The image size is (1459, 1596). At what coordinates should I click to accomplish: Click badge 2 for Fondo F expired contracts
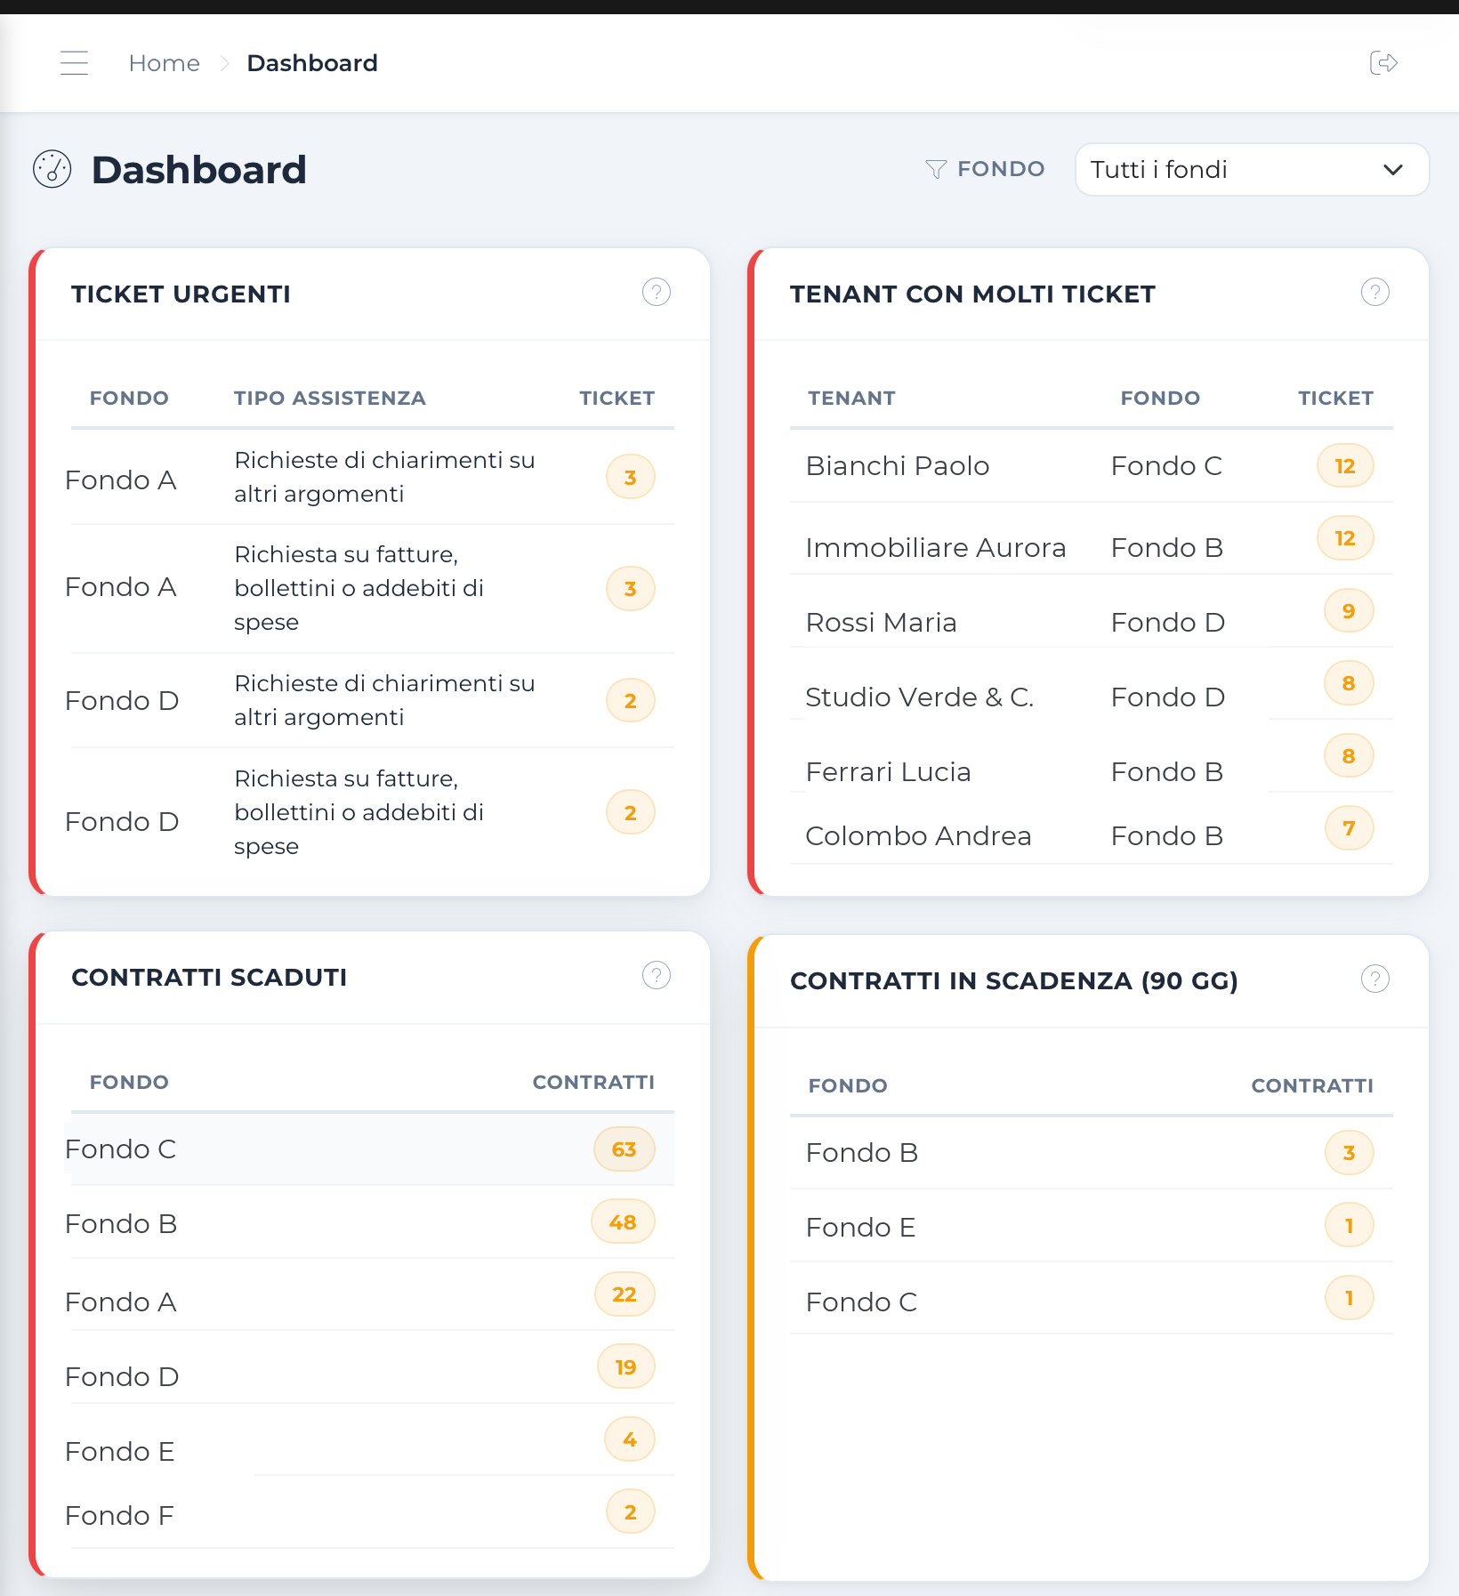coord(630,1512)
